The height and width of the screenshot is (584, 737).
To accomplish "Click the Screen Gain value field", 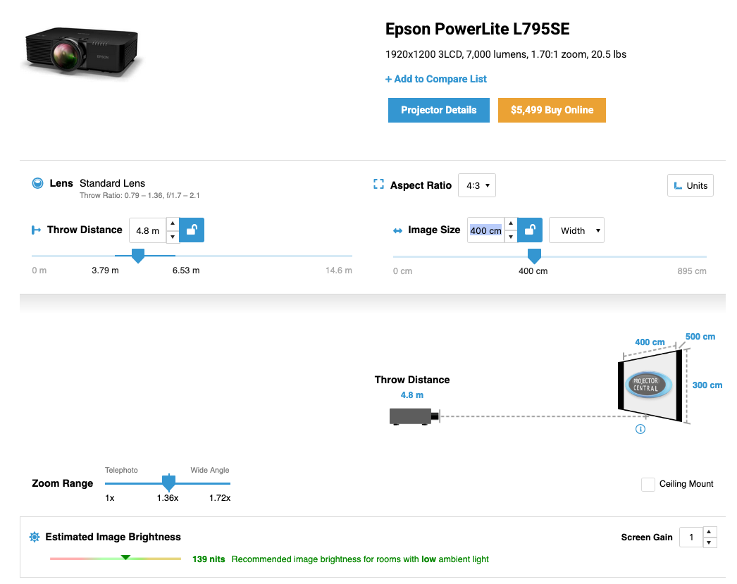I will pyautogui.click(x=691, y=537).
